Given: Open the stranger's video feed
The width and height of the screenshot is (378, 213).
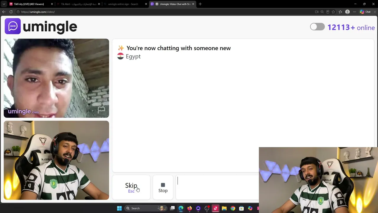Looking at the screenshot, I should point(56,78).
